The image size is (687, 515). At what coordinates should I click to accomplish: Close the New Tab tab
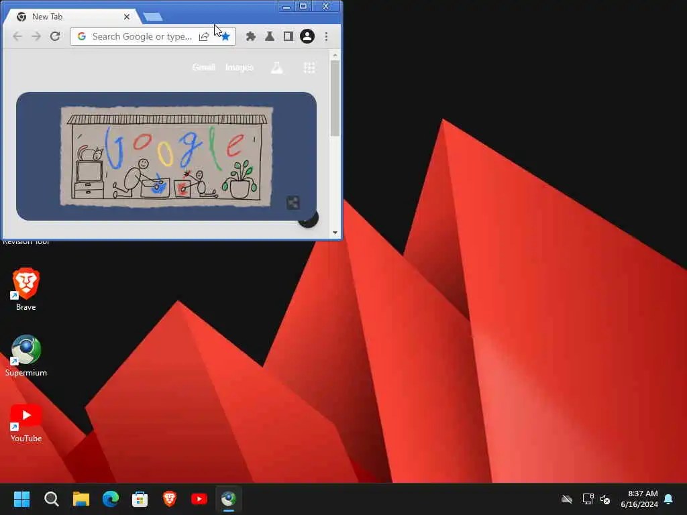tap(127, 17)
